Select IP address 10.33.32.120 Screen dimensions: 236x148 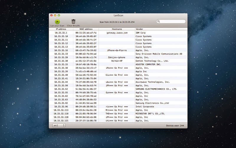click(x=61, y=117)
